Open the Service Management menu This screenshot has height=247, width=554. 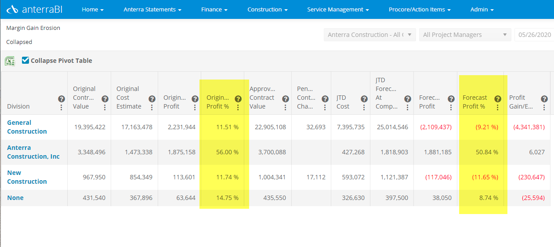tap(338, 9)
